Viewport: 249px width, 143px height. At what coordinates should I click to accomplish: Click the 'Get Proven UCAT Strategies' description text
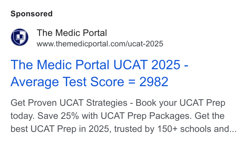pyautogui.click(x=69, y=103)
